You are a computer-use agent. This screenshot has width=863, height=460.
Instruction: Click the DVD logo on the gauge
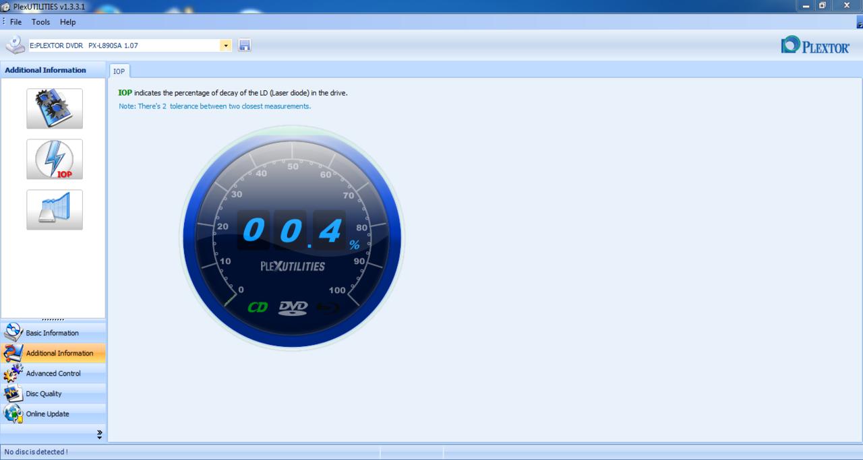click(293, 308)
